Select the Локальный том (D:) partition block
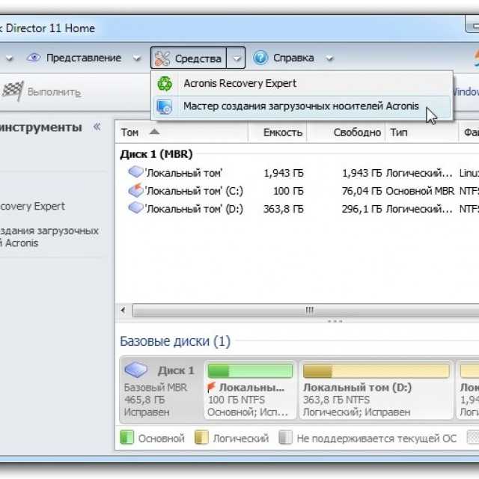This screenshot has width=479, height=479. tap(376, 390)
